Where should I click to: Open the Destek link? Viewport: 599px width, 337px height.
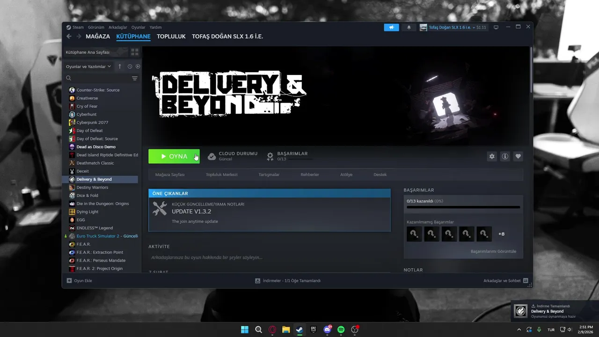(x=380, y=175)
